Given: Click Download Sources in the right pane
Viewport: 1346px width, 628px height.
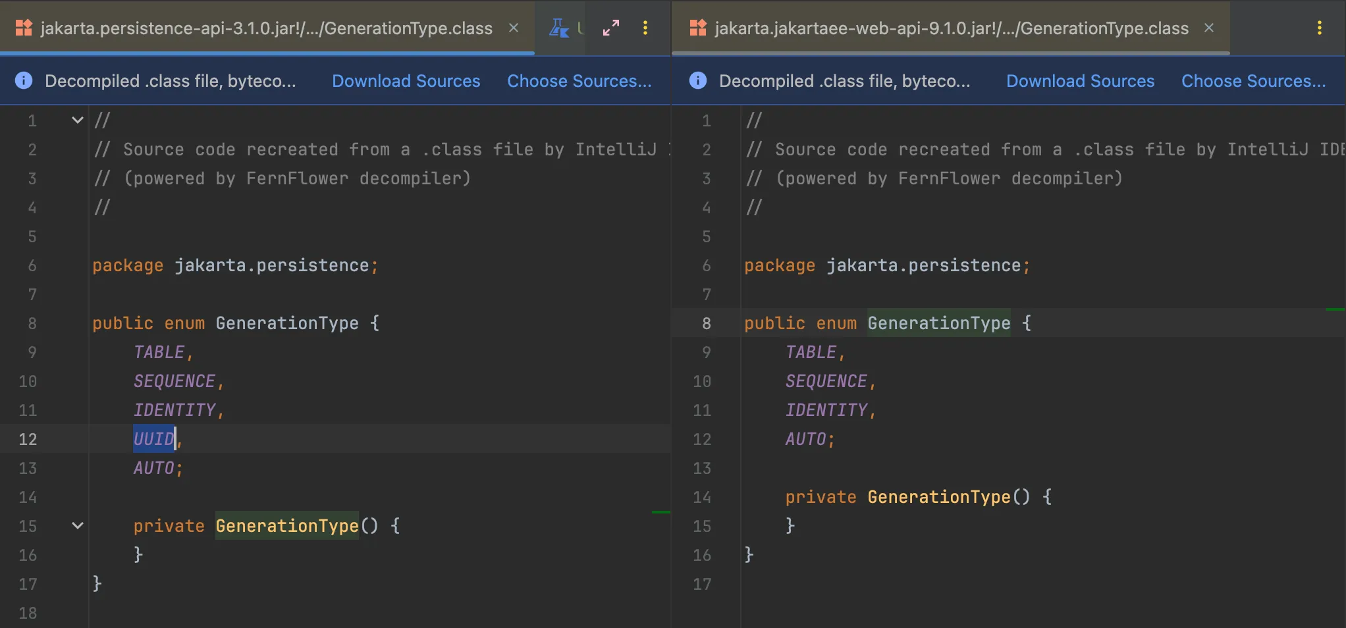Looking at the screenshot, I should 1080,81.
